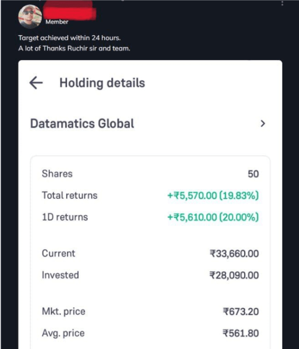Screen dimensions: 299x349
Task: Click the 1D returns label
Action: pos(65,217)
